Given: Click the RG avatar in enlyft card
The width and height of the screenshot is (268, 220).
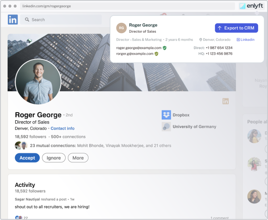Looking at the screenshot, I should (121, 28).
